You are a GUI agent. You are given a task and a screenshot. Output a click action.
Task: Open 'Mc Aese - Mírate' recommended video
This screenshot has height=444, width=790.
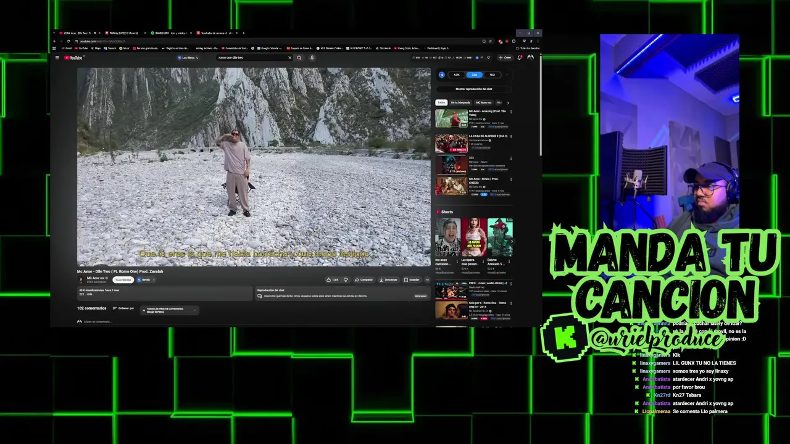tap(452, 186)
